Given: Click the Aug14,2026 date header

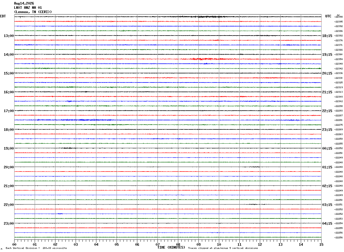Looking at the screenshot, I should 24,3.
